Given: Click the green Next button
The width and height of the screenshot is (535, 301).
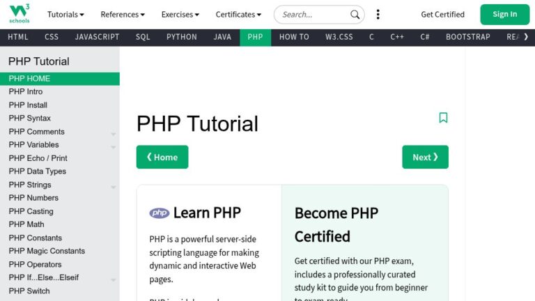Looking at the screenshot, I should tap(425, 157).
